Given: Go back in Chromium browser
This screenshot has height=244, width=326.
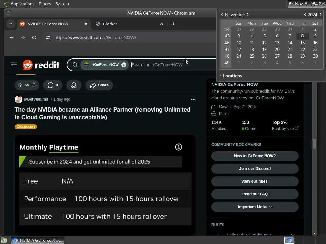Looking at the screenshot, I should (x=11, y=37).
